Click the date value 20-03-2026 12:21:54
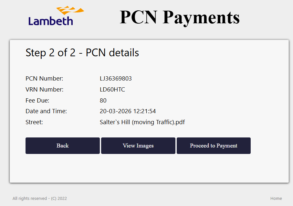Viewport: 293px width, 206px height. click(x=128, y=111)
